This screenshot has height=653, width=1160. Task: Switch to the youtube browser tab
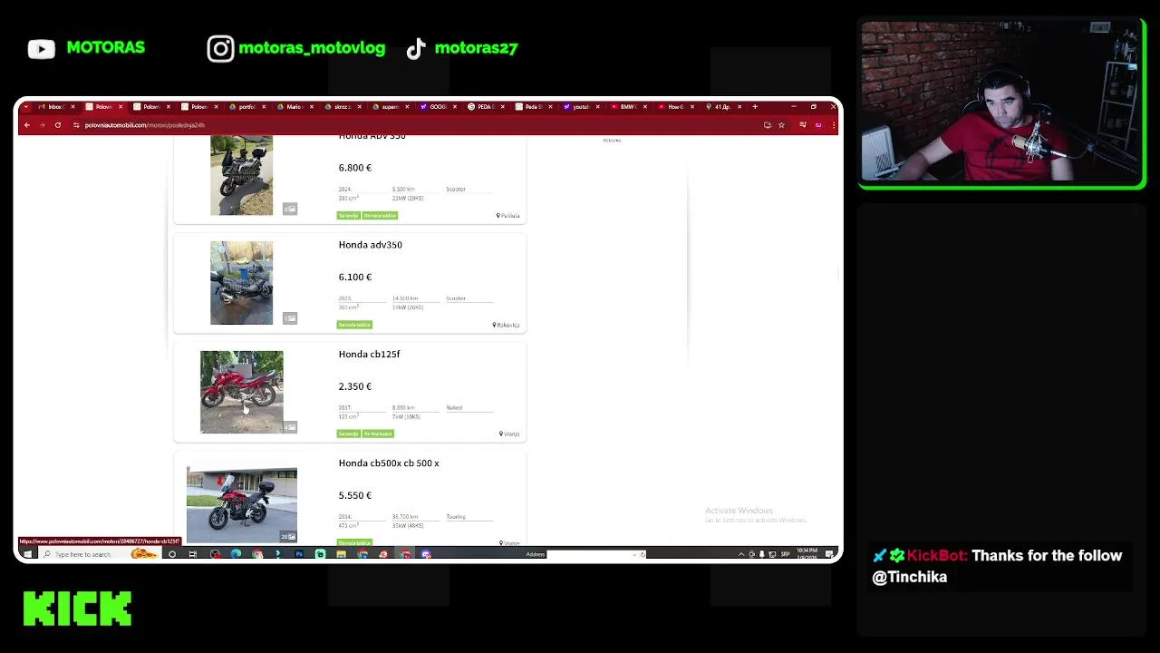[582, 107]
